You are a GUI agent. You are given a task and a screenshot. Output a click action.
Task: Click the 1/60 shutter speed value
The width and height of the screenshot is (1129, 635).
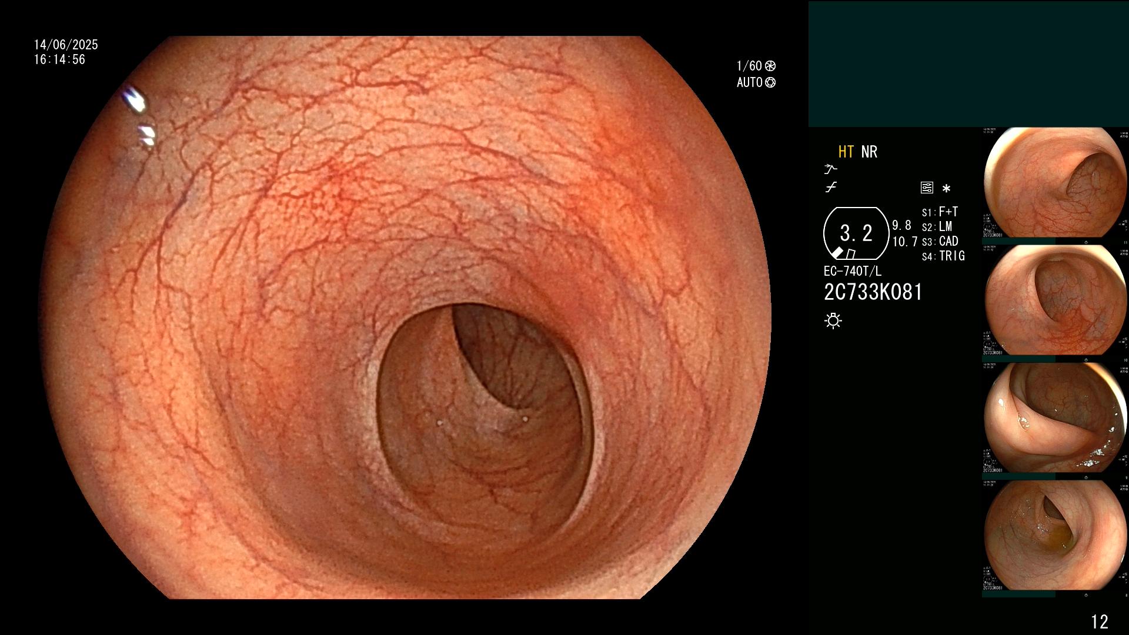point(749,66)
